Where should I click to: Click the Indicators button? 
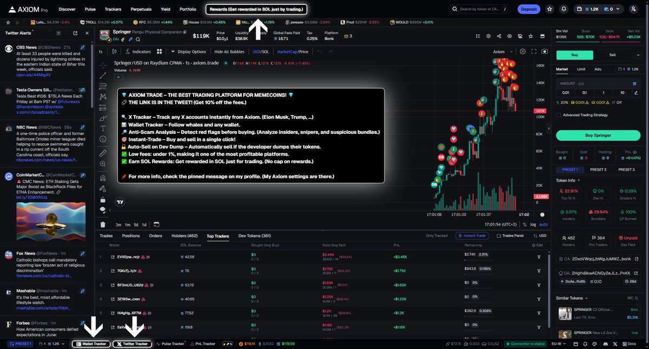[137, 52]
